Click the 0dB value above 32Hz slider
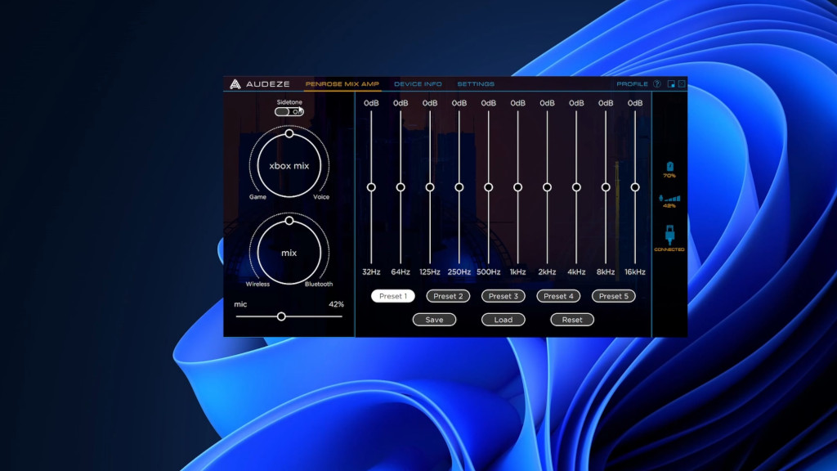Viewport: 837px width, 471px height. click(371, 103)
